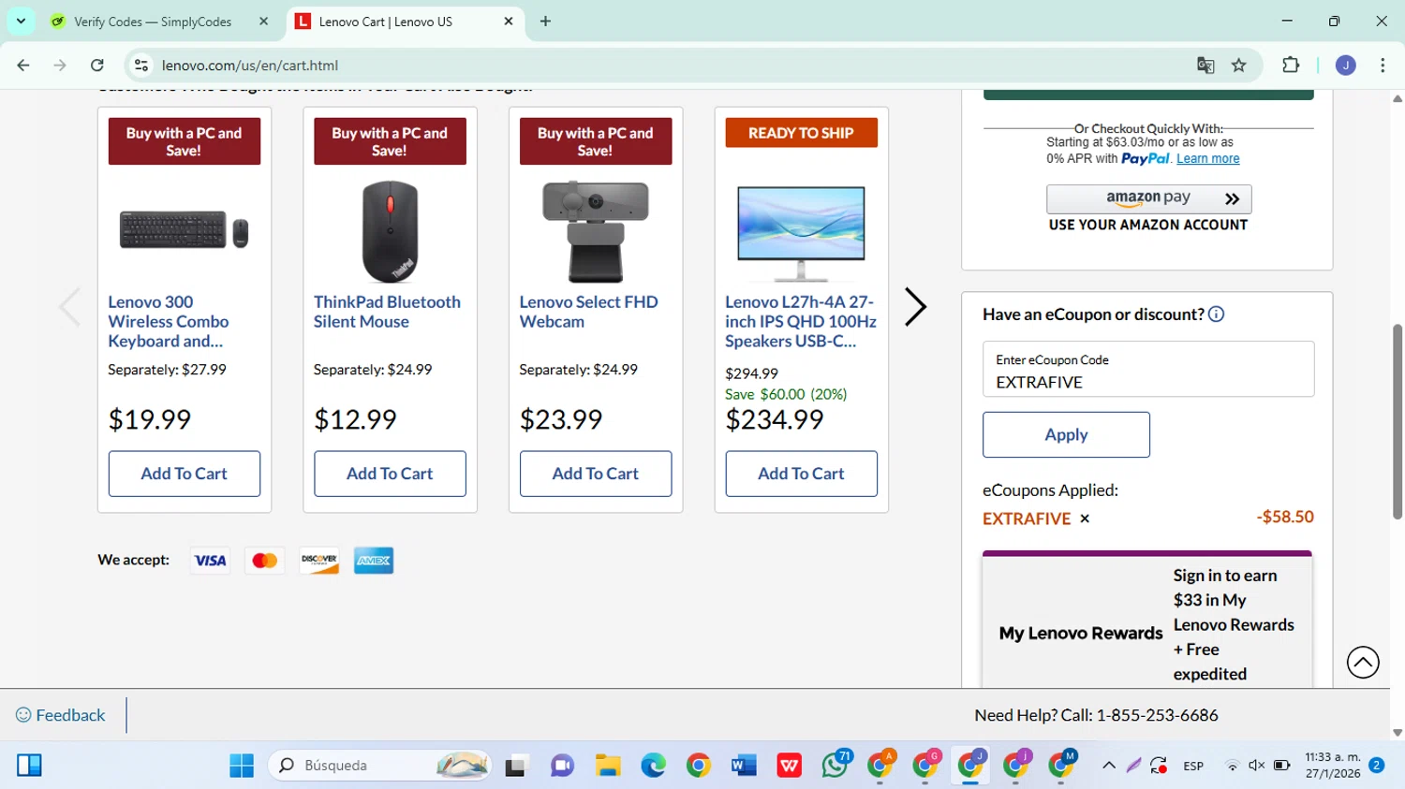Click the eCoupon info icon
This screenshot has height=789, width=1405.
pyautogui.click(x=1216, y=314)
